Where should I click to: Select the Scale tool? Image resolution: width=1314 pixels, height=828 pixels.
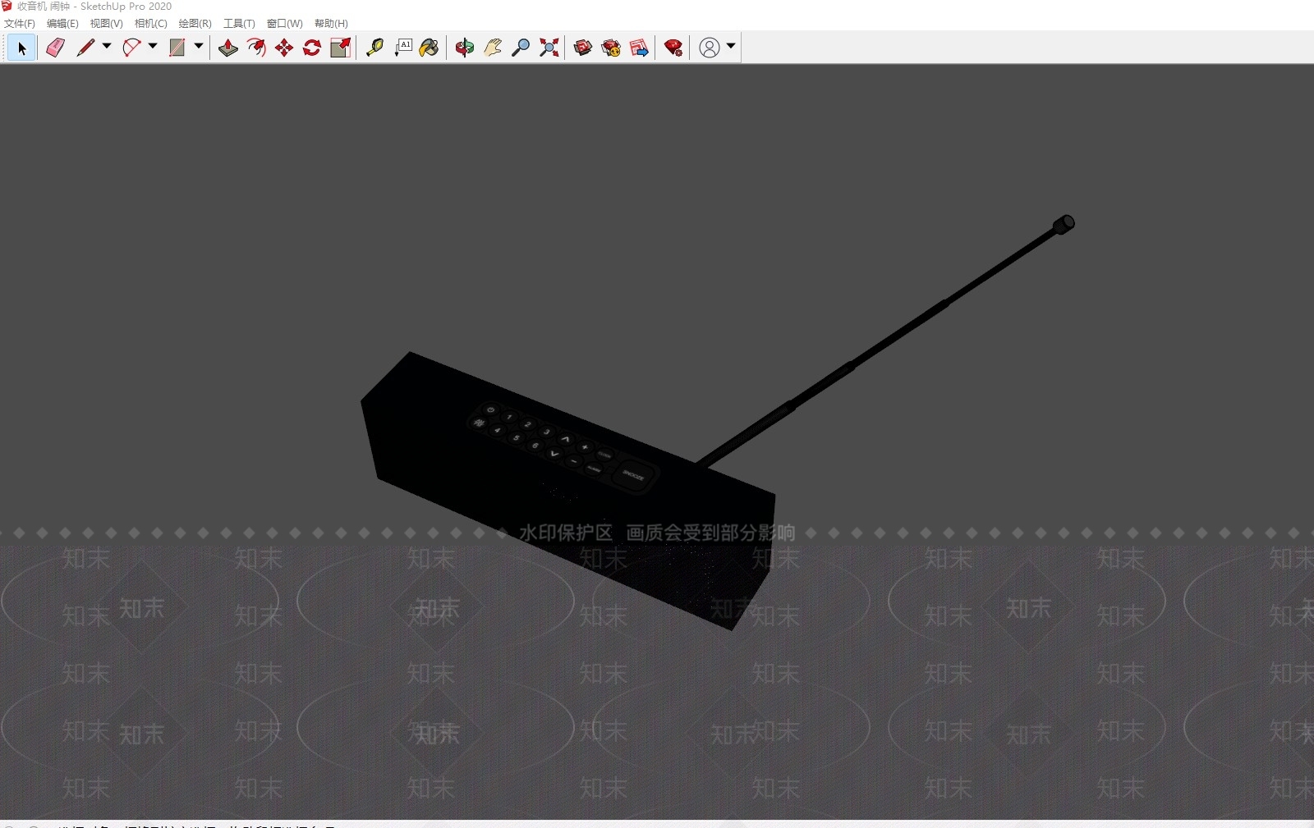point(340,48)
